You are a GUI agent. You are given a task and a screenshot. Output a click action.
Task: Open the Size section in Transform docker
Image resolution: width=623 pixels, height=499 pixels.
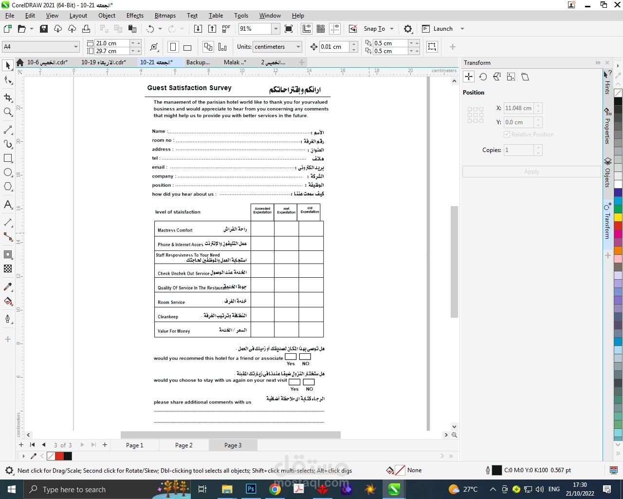(x=511, y=77)
